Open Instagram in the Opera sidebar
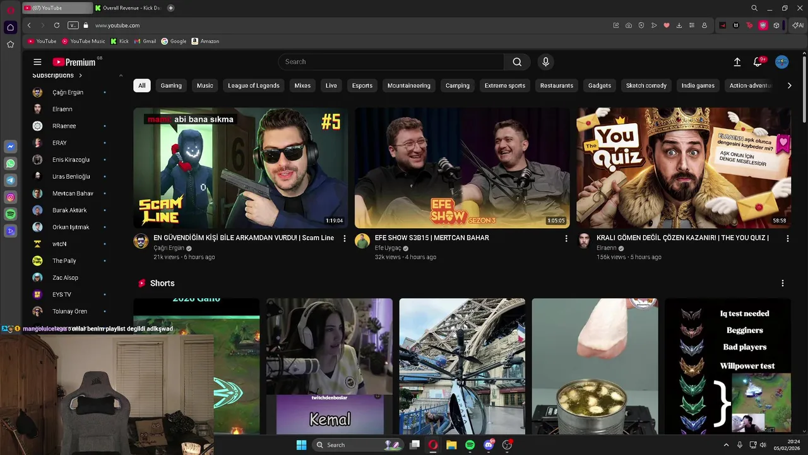 pyautogui.click(x=10, y=198)
